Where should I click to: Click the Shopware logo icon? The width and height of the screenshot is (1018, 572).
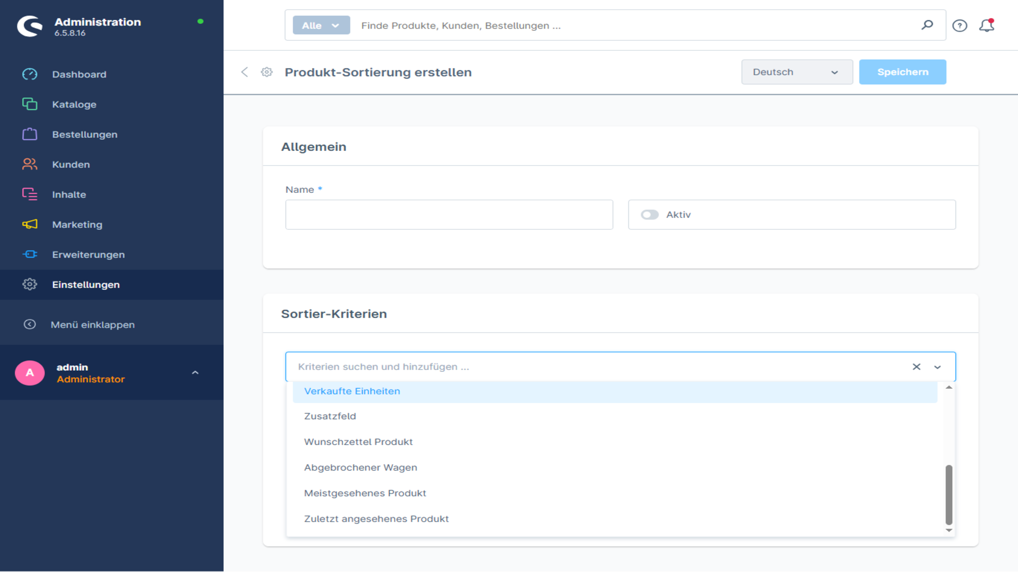point(30,26)
